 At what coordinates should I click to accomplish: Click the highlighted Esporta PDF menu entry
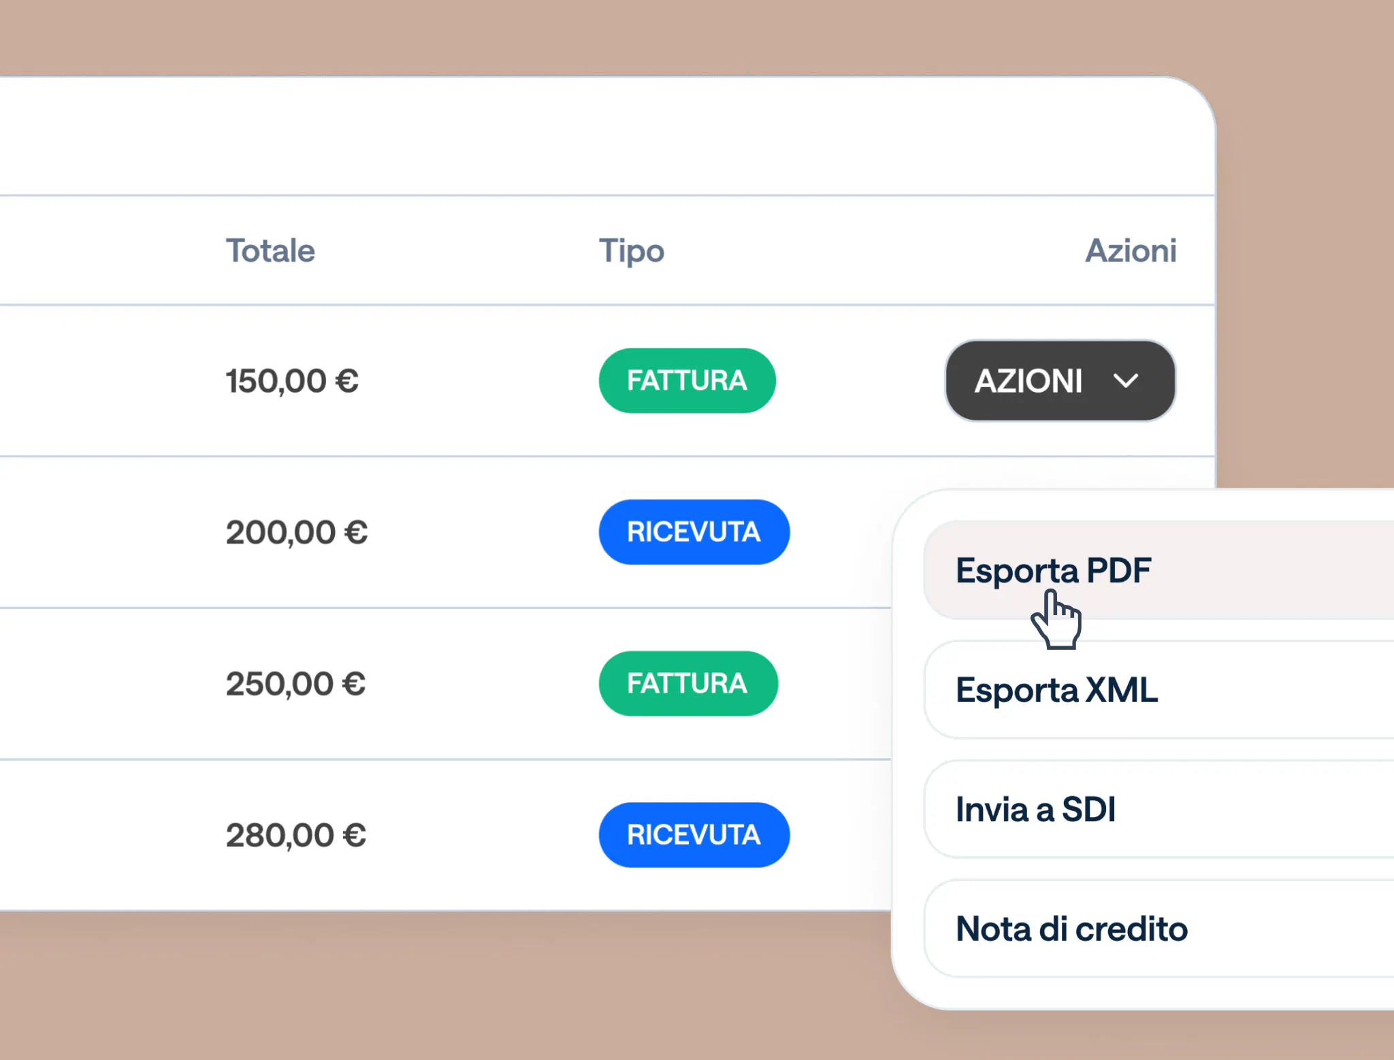[x=1053, y=571]
